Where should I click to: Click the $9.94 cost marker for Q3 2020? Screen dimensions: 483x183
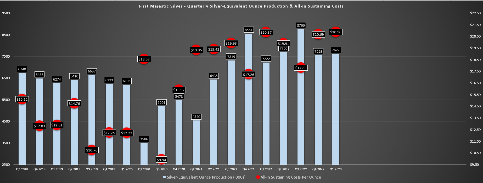click(x=161, y=160)
